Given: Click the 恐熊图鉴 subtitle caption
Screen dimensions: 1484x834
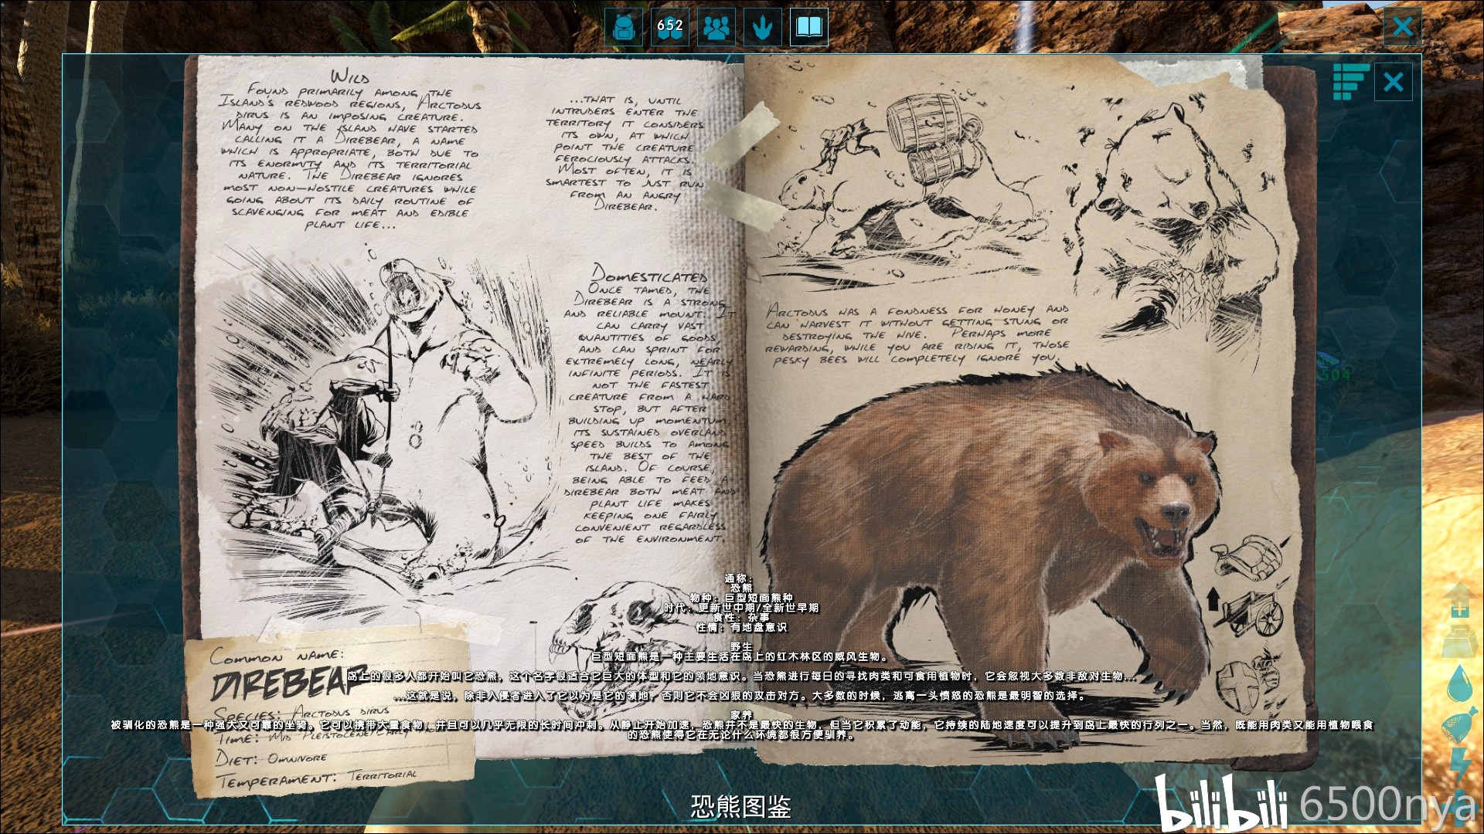Looking at the screenshot, I should click(x=740, y=807).
